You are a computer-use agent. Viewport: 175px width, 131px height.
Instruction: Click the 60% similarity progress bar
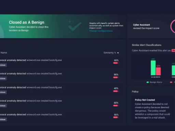pyautogui.click(x=116, y=105)
